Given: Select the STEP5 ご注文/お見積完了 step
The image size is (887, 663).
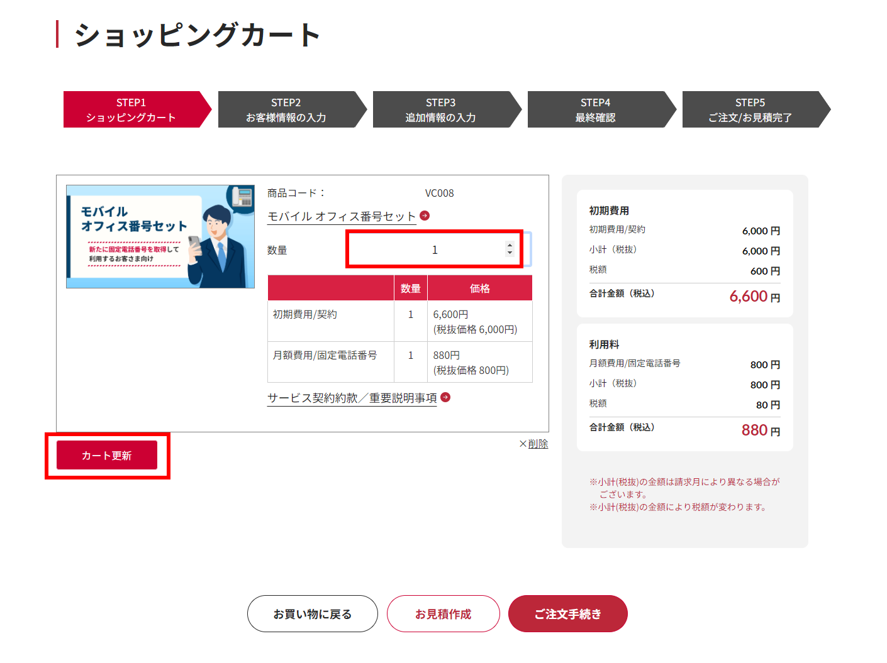Looking at the screenshot, I should point(750,110).
